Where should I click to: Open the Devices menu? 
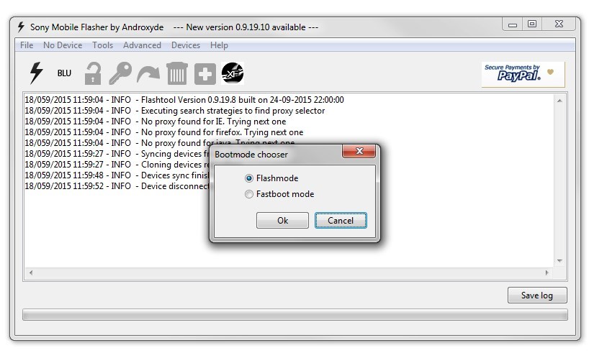[x=186, y=45]
